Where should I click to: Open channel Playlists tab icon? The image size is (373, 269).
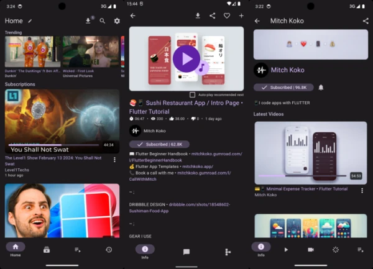point(361,250)
